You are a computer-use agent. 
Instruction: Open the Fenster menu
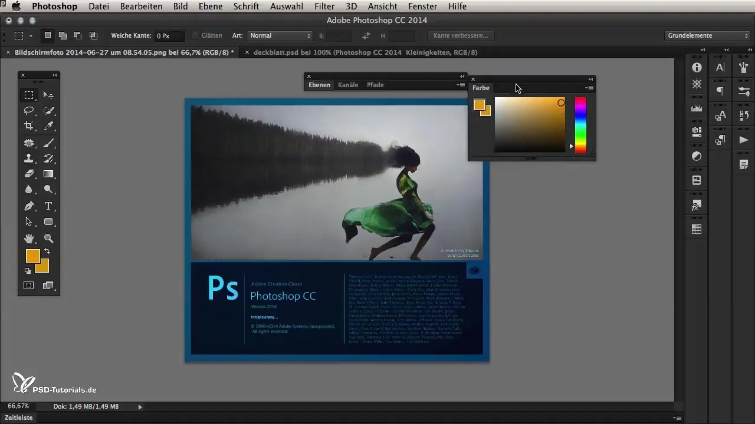423,6
